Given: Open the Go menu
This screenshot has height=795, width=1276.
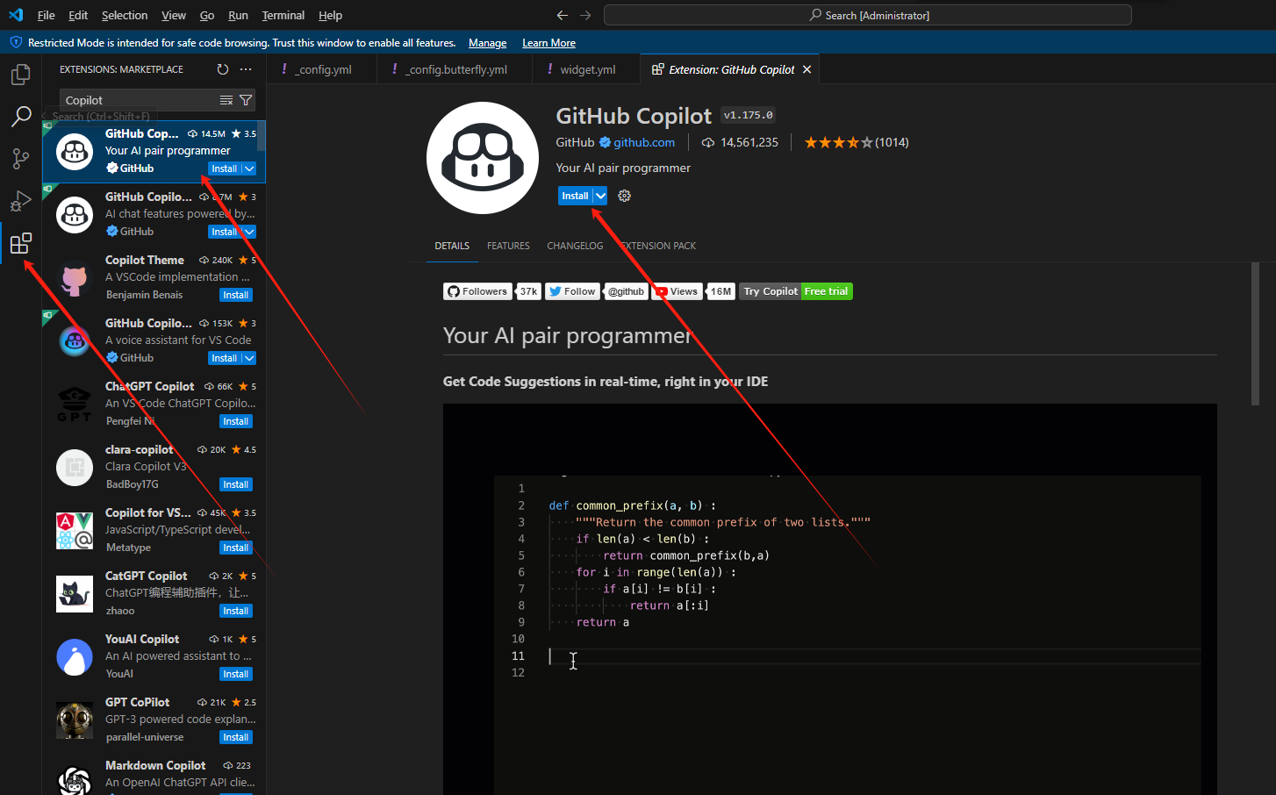Looking at the screenshot, I should pos(207,15).
